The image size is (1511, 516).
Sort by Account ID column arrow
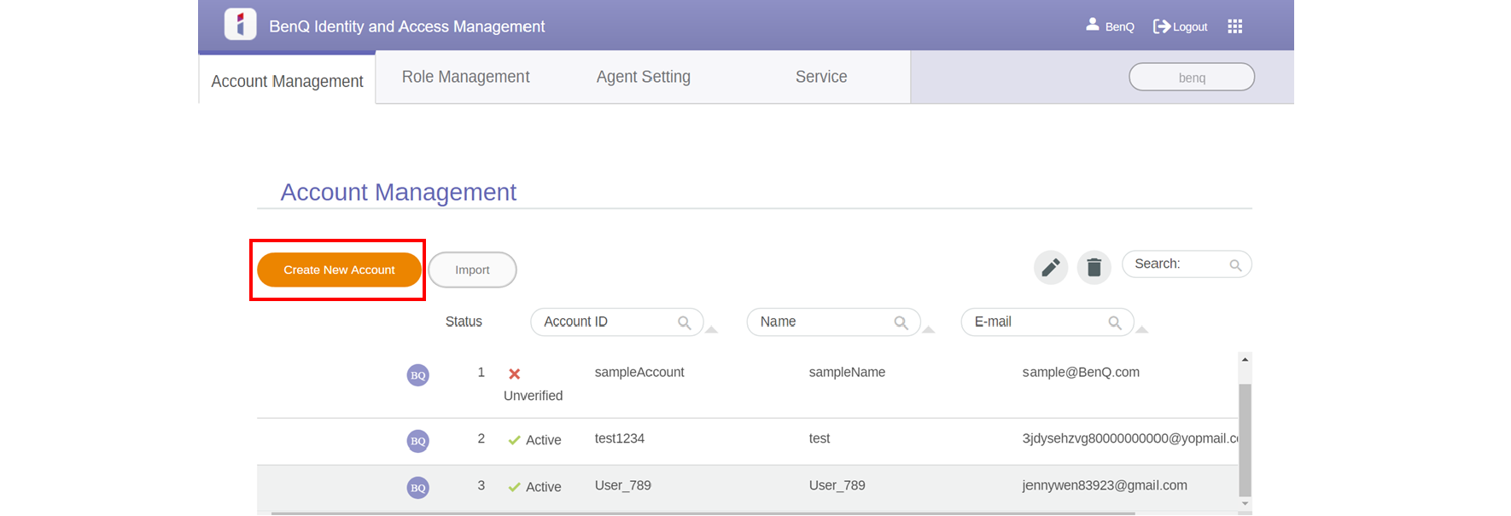(711, 329)
